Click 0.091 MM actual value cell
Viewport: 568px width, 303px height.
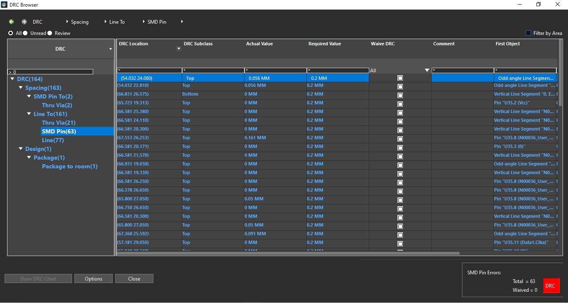coord(255,234)
